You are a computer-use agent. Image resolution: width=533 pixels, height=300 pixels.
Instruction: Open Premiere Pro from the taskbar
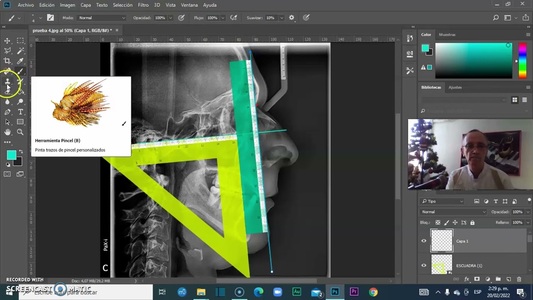(x=354, y=292)
